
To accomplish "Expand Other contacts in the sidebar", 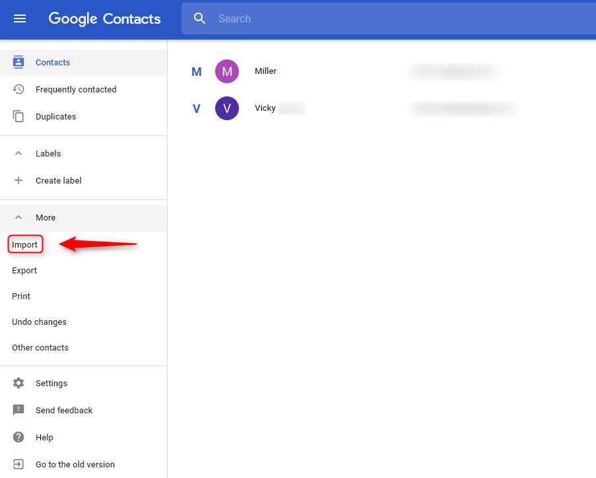I will 40,347.
